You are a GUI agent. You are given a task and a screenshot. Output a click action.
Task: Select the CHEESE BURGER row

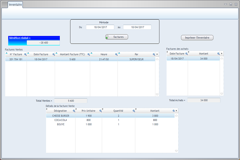point(61,116)
